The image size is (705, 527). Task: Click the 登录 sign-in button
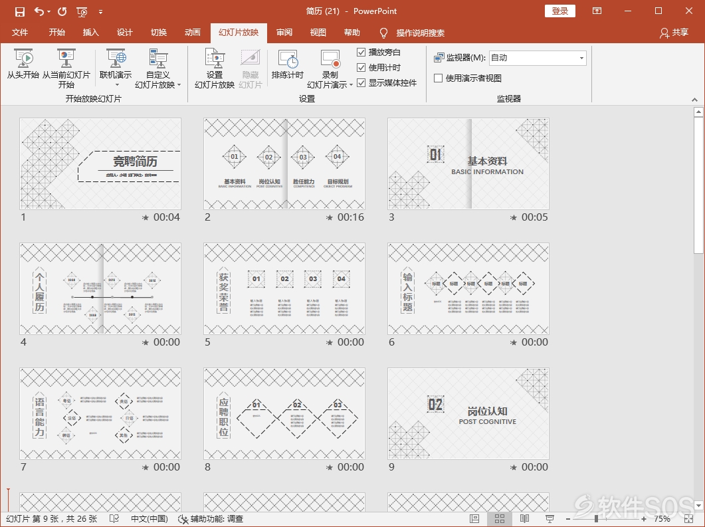click(x=559, y=11)
